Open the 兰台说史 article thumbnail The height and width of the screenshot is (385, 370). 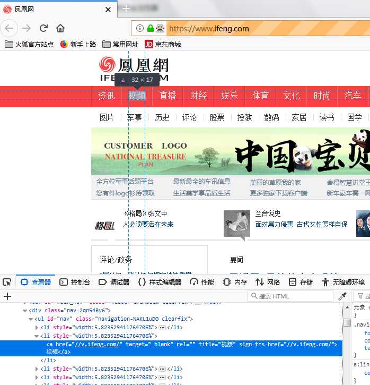coord(237,224)
